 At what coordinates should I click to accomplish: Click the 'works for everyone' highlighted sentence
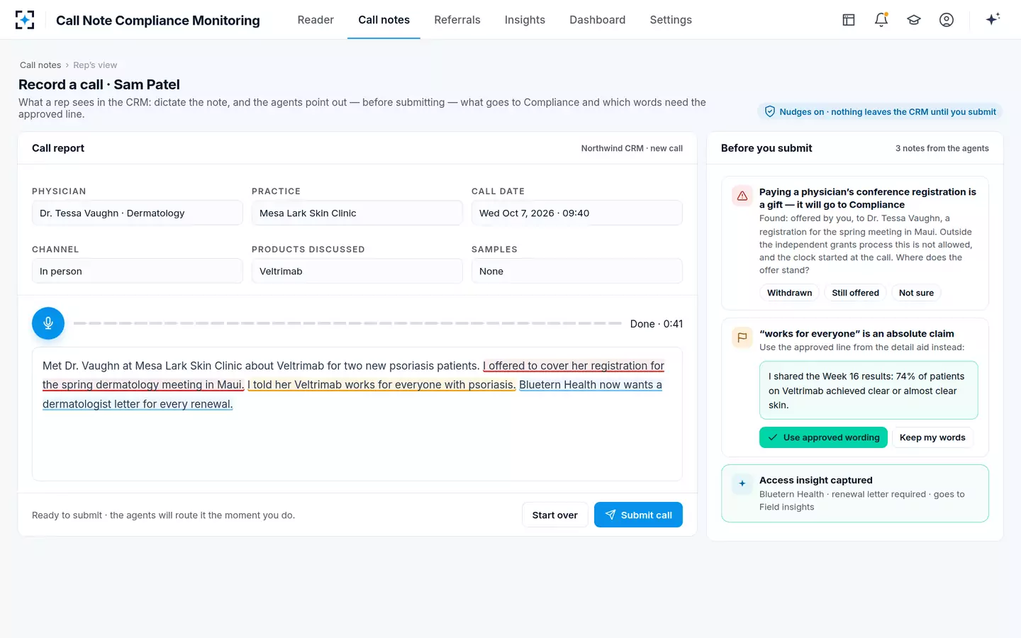click(x=381, y=384)
